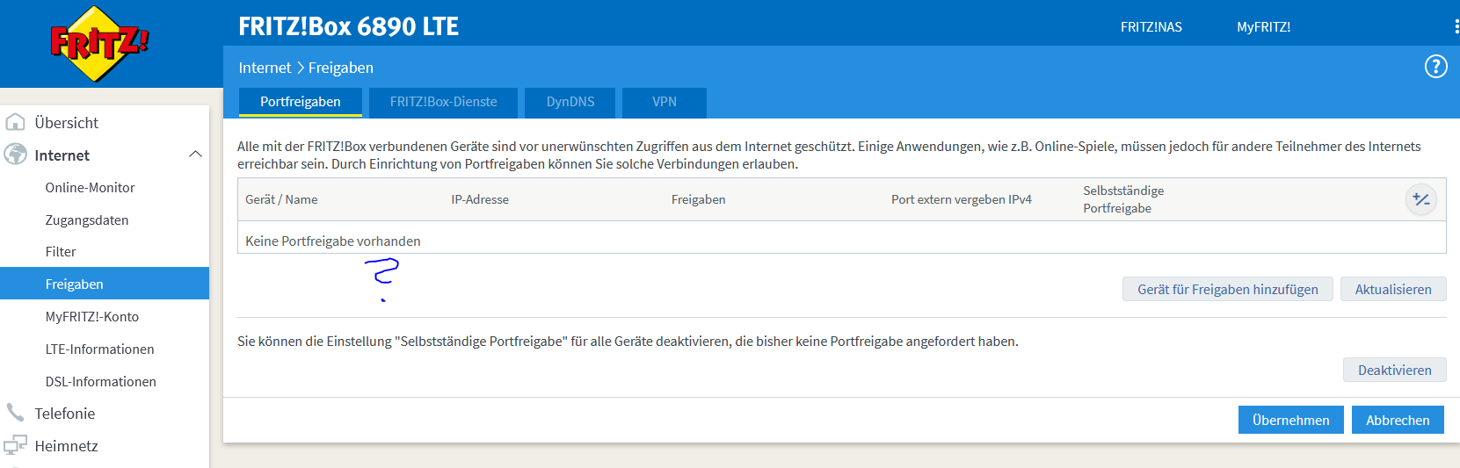This screenshot has width=1460, height=468.
Task: Open table column settings plus/minus icon
Action: pyautogui.click(x=1420, y=199)
